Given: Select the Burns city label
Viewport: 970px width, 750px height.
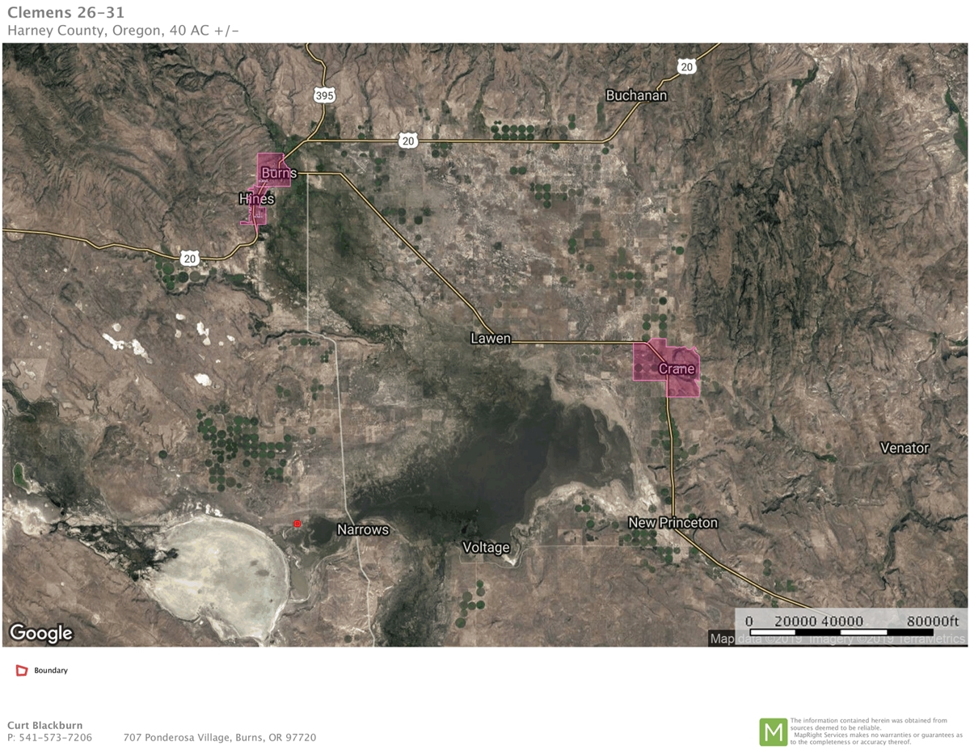Looking at the screenshot, I should pyautogui.click(x=279, y=173).
